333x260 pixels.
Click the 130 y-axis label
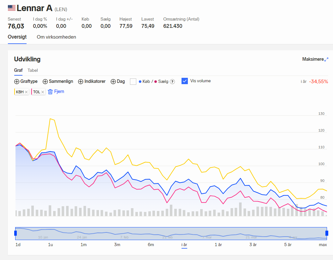[x=321, y=114]
